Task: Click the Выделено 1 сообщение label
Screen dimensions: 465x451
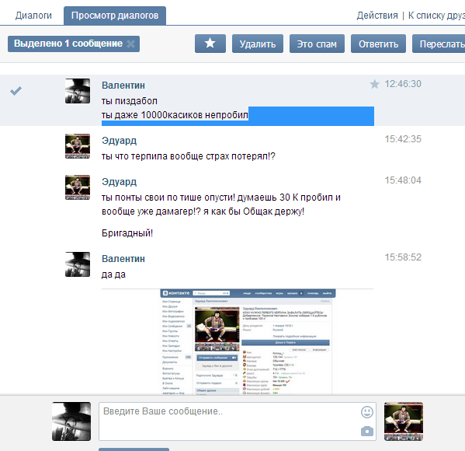Action: [x=68, y=44]
